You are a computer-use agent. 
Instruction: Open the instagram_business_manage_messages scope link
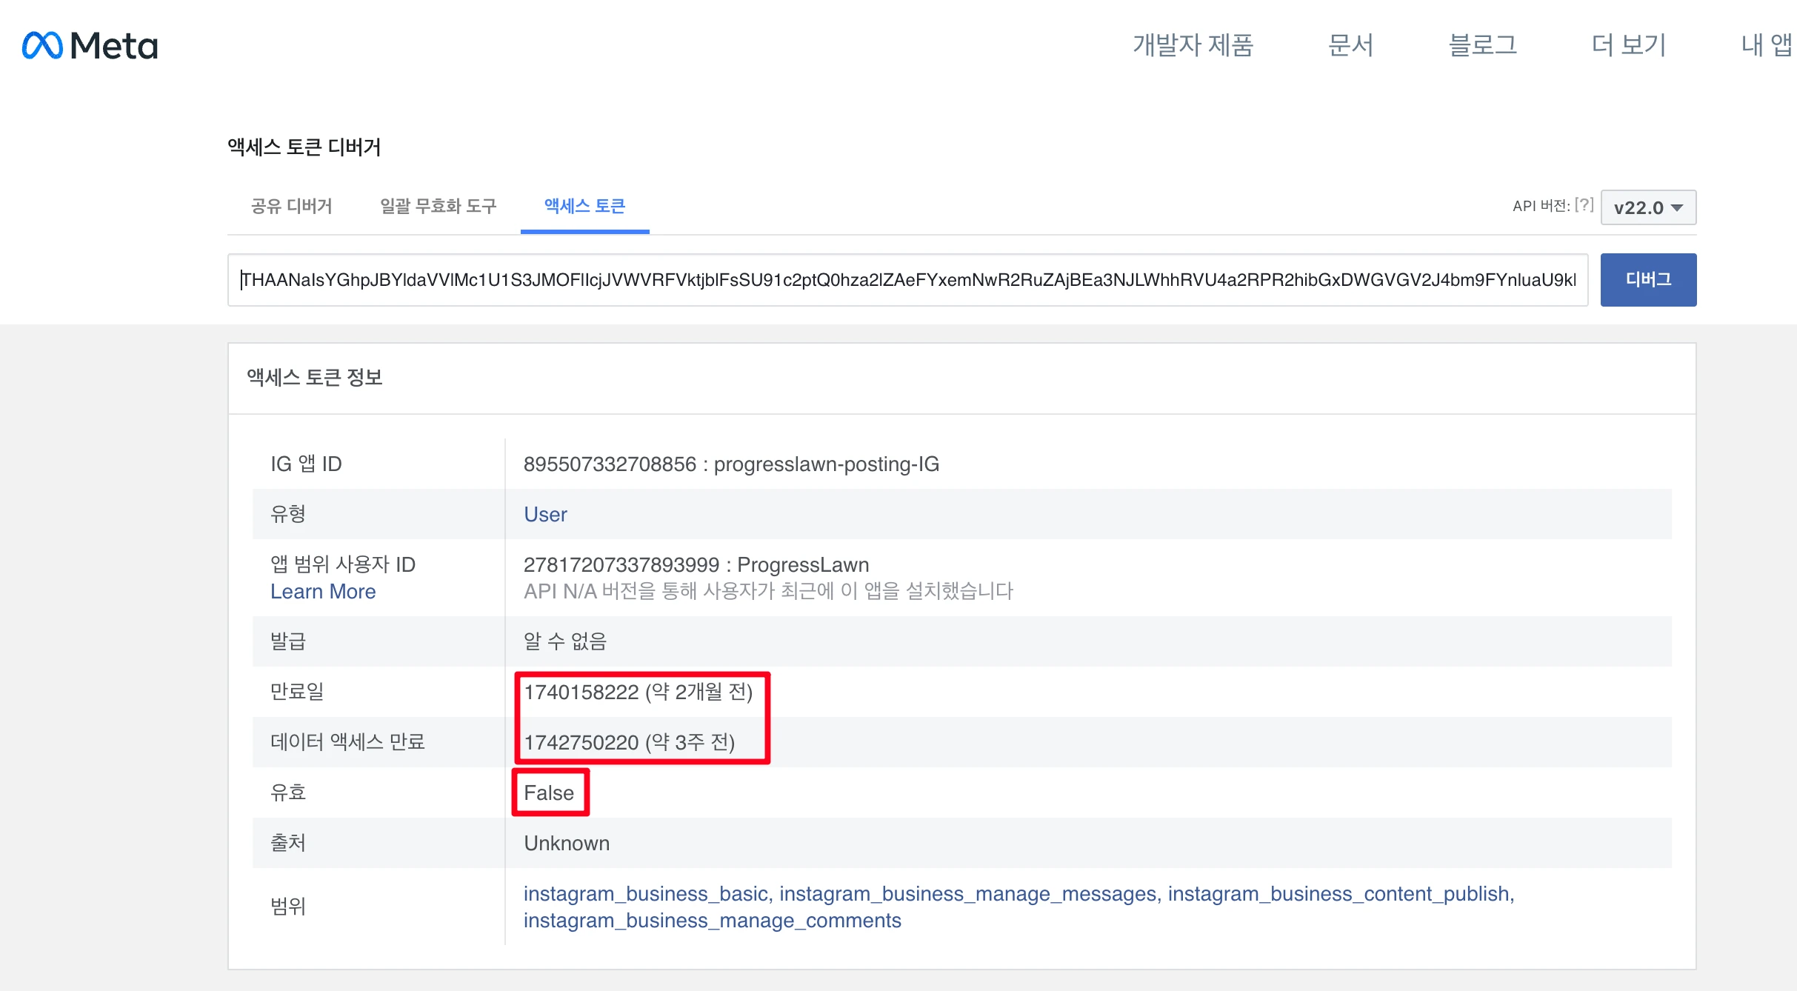(x=967, y=893)
